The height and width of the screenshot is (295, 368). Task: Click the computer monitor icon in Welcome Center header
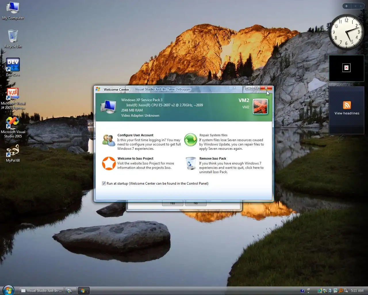pyautogui.click(x=108, y=107)
